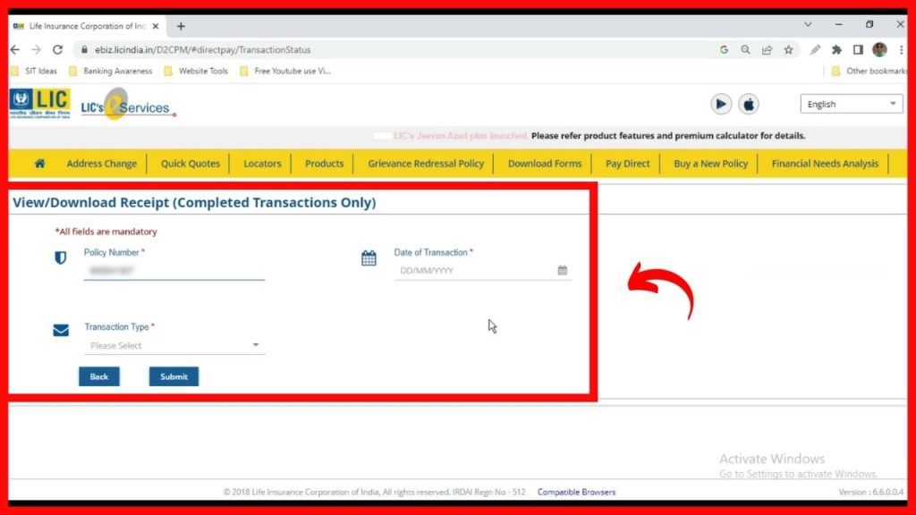Select the Grievance Redressal Policy menu item

(x=425, y=164)
